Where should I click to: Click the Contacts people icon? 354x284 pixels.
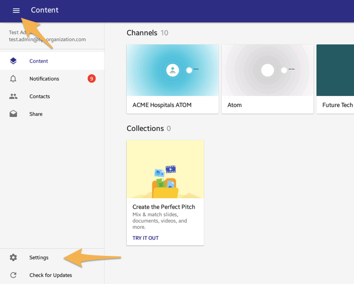(x=13, y=97)
